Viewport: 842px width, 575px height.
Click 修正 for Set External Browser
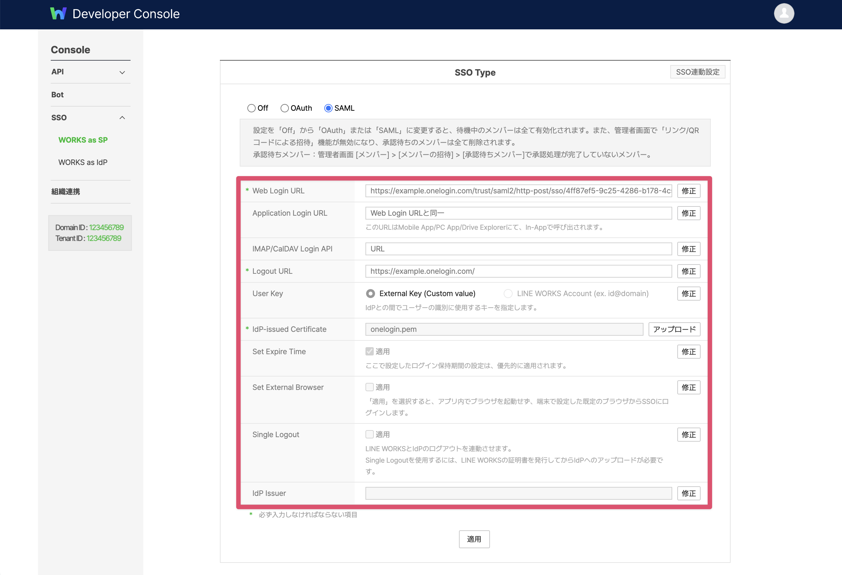(x=688, y=388)
